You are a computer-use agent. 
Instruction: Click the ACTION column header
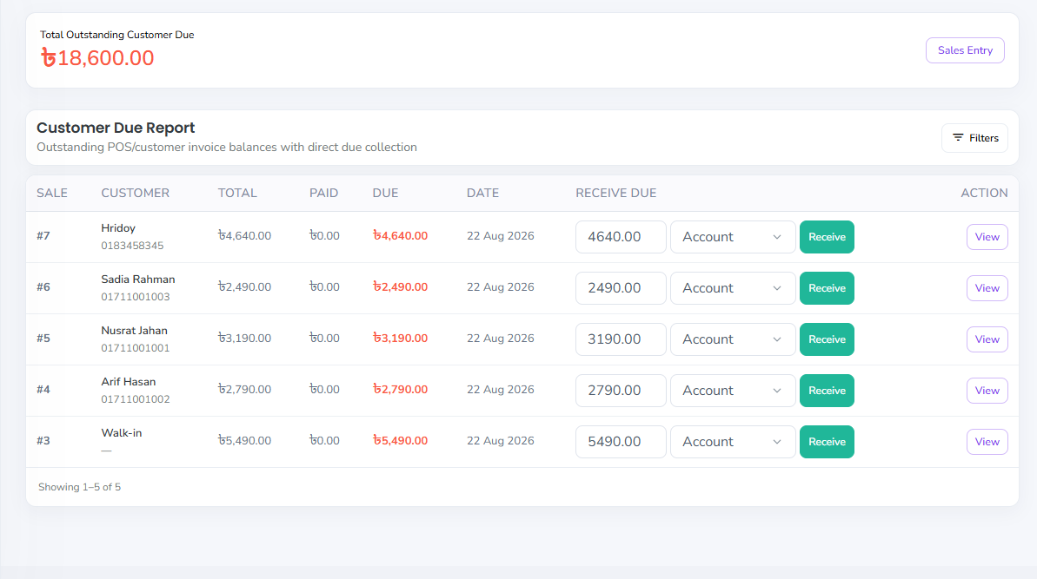[984, 193]
